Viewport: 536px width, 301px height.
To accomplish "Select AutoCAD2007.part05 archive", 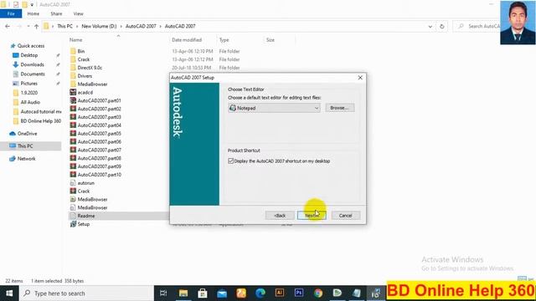I will coord(99,134).
